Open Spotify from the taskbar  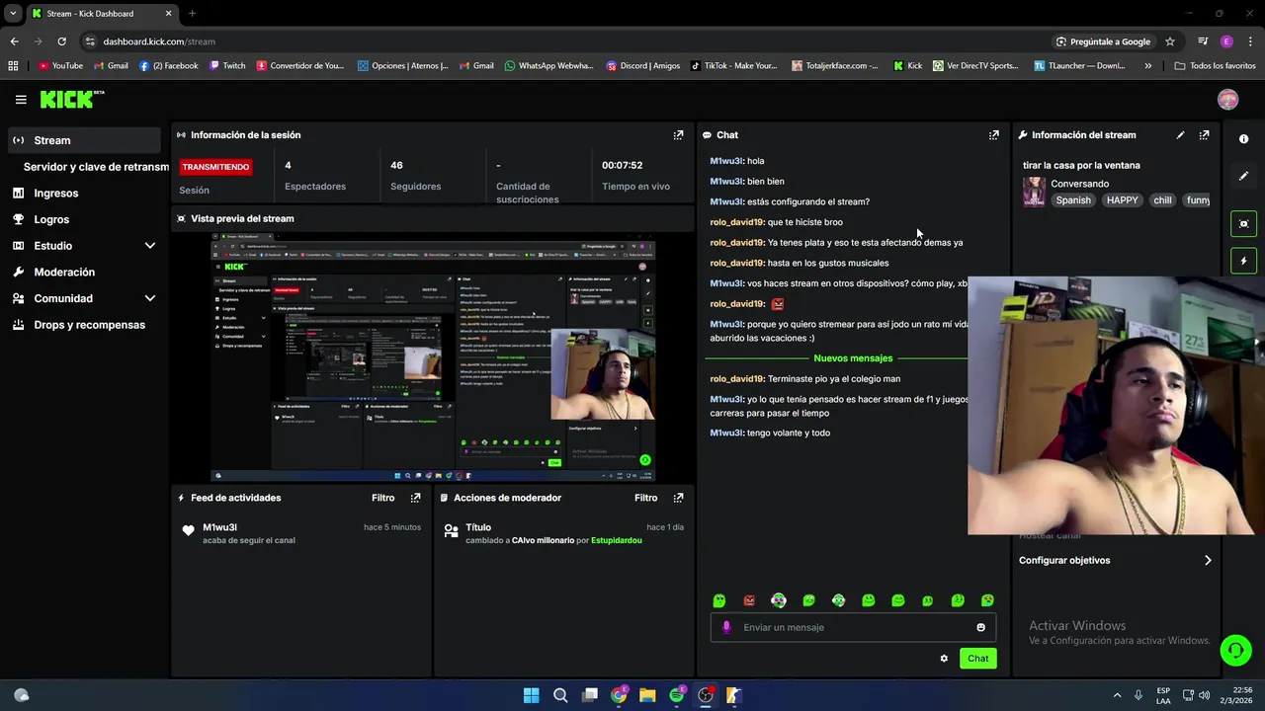pos(676,695)
